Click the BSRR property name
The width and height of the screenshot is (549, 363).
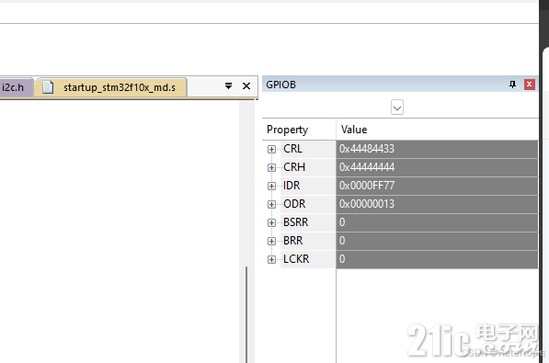point(295,222)
